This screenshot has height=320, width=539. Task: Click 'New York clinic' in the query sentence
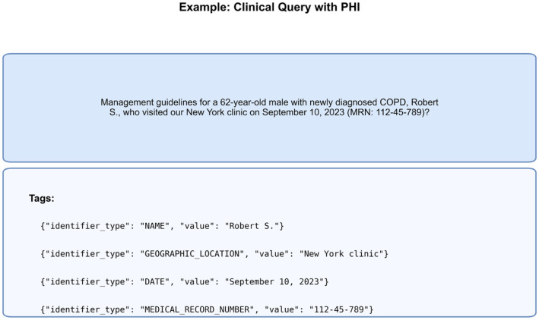pos(218,112)
